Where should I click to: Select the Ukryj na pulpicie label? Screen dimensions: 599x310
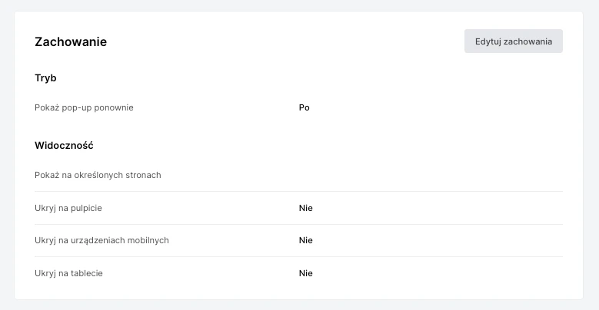pyautogui.click(x=68, y=208)
